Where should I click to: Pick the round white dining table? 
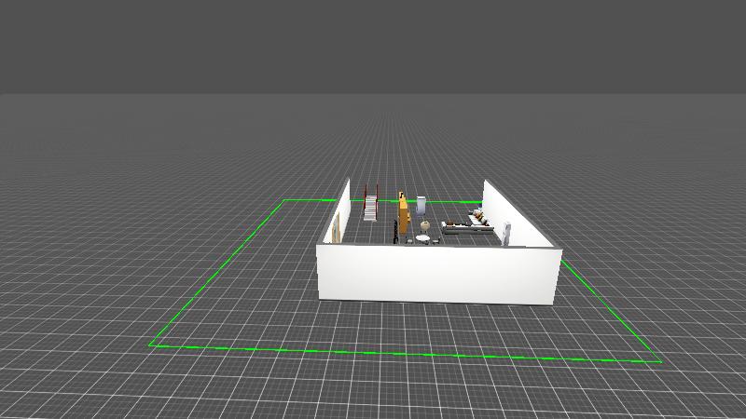coord(423,239)
